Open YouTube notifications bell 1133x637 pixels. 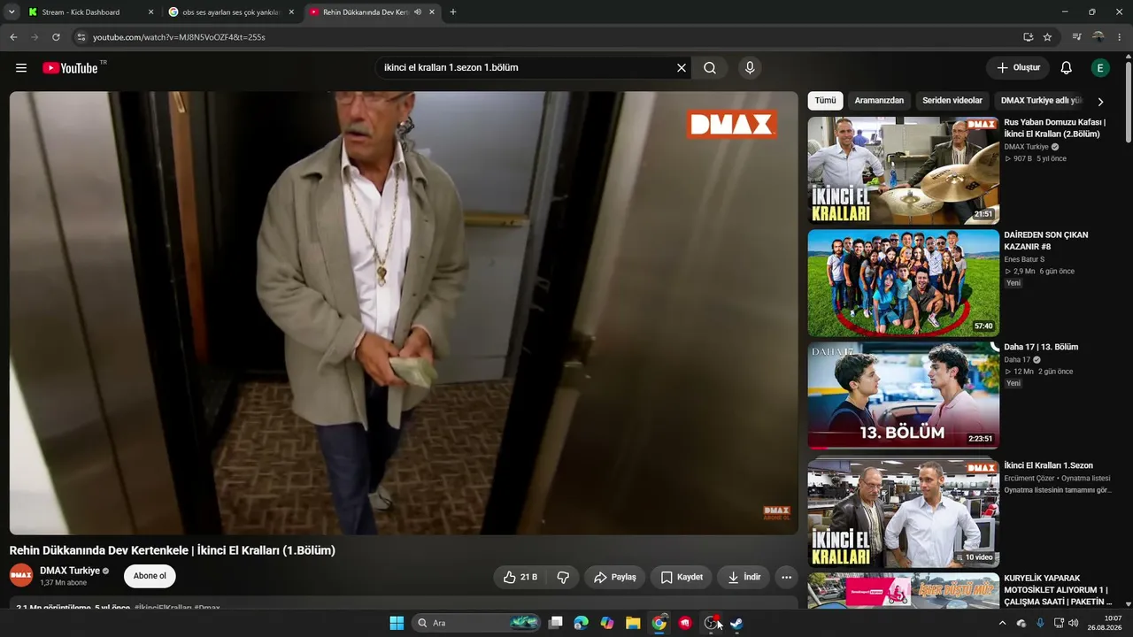[1067, 68]
